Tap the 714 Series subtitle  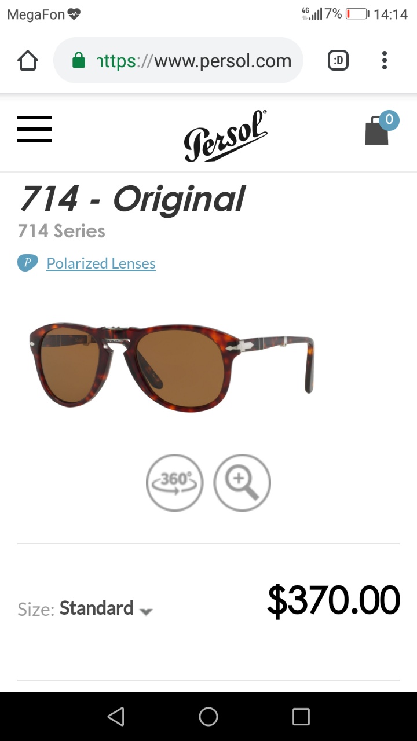click(x=61, y=231)
